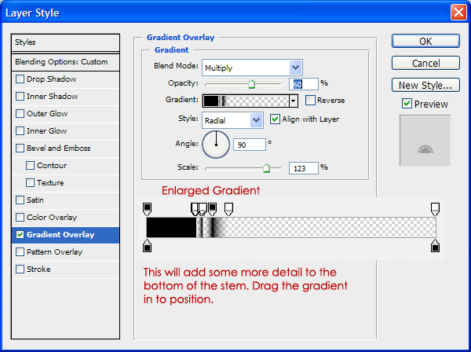The width and height of the screenshot is (471, 352).
Task: Tick the Outer Glow checkbox
Action: (20, 114)
